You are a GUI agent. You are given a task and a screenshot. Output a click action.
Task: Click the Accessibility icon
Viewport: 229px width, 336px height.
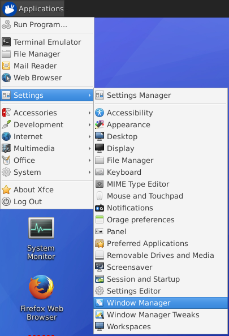point(100,113)
